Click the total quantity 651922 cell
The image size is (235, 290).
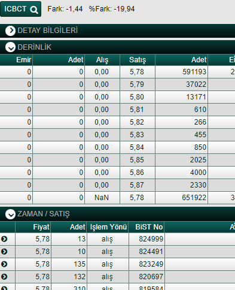[x=182, y=198]
